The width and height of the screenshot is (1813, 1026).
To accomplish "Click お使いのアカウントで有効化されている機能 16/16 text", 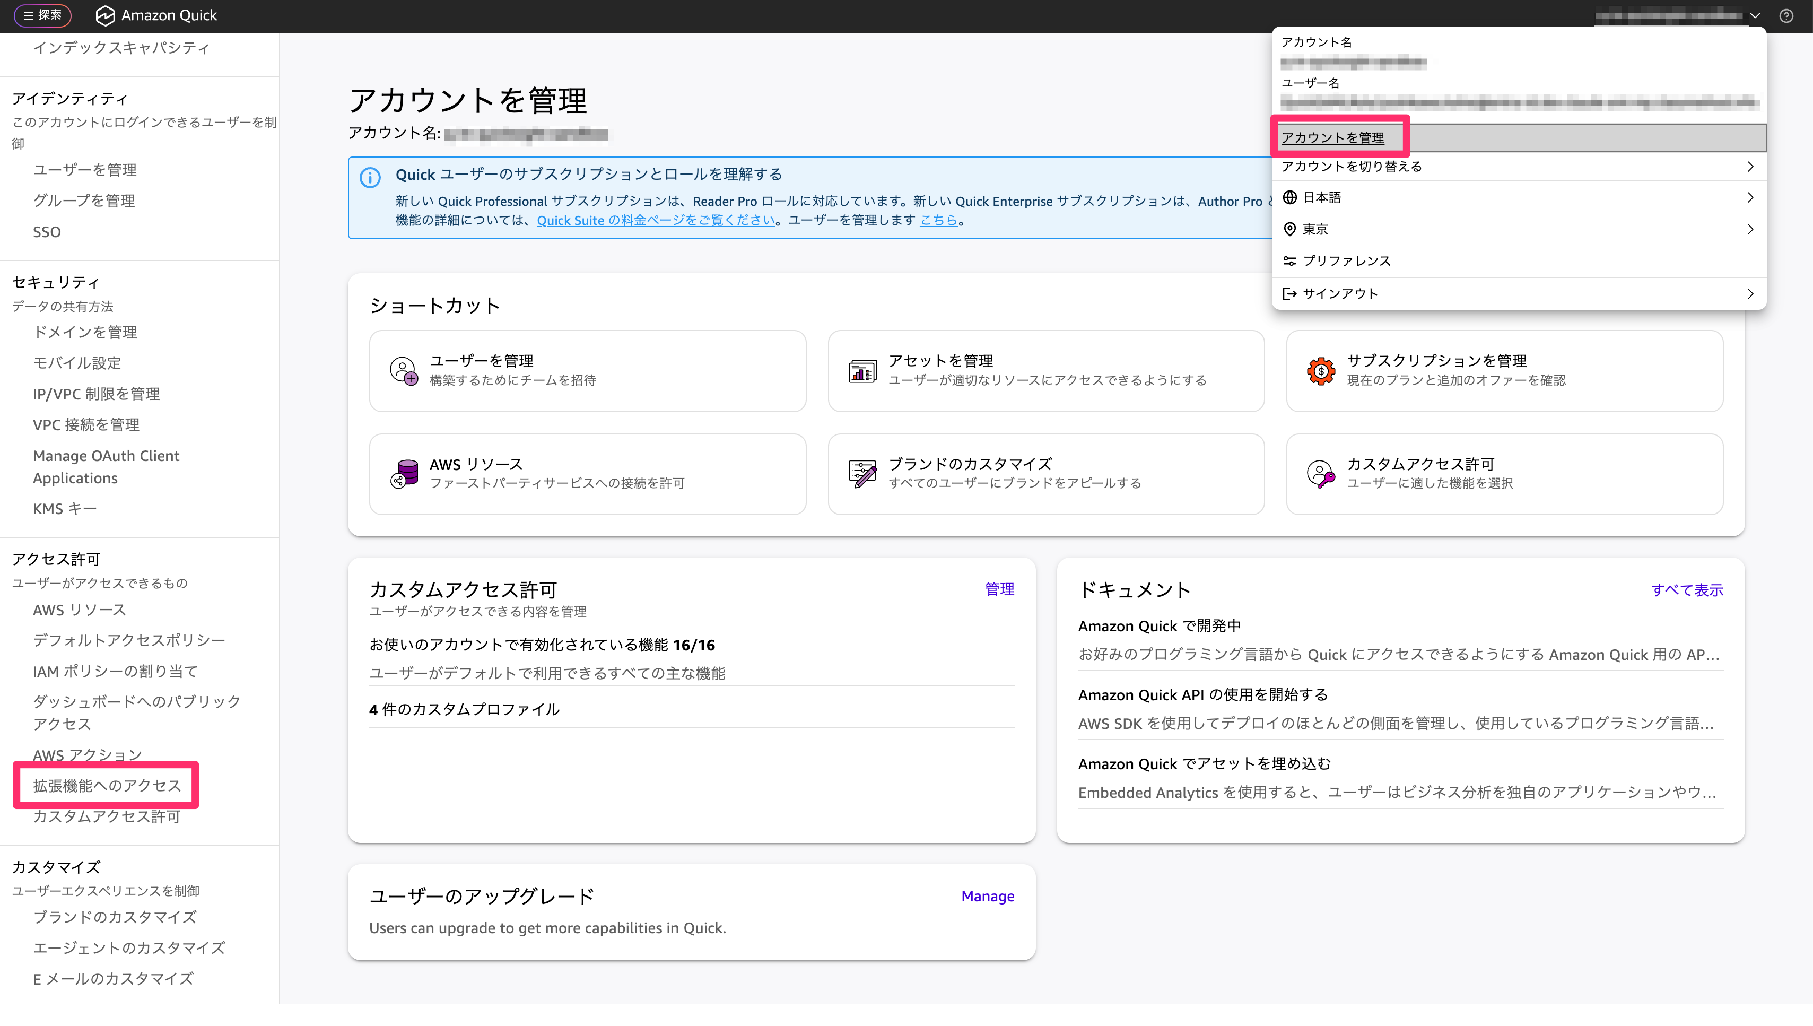I will (x=542, y=645).
